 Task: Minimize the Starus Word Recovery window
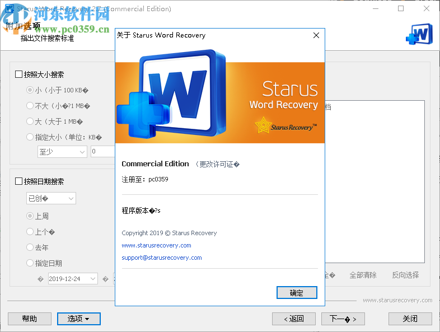376,9
